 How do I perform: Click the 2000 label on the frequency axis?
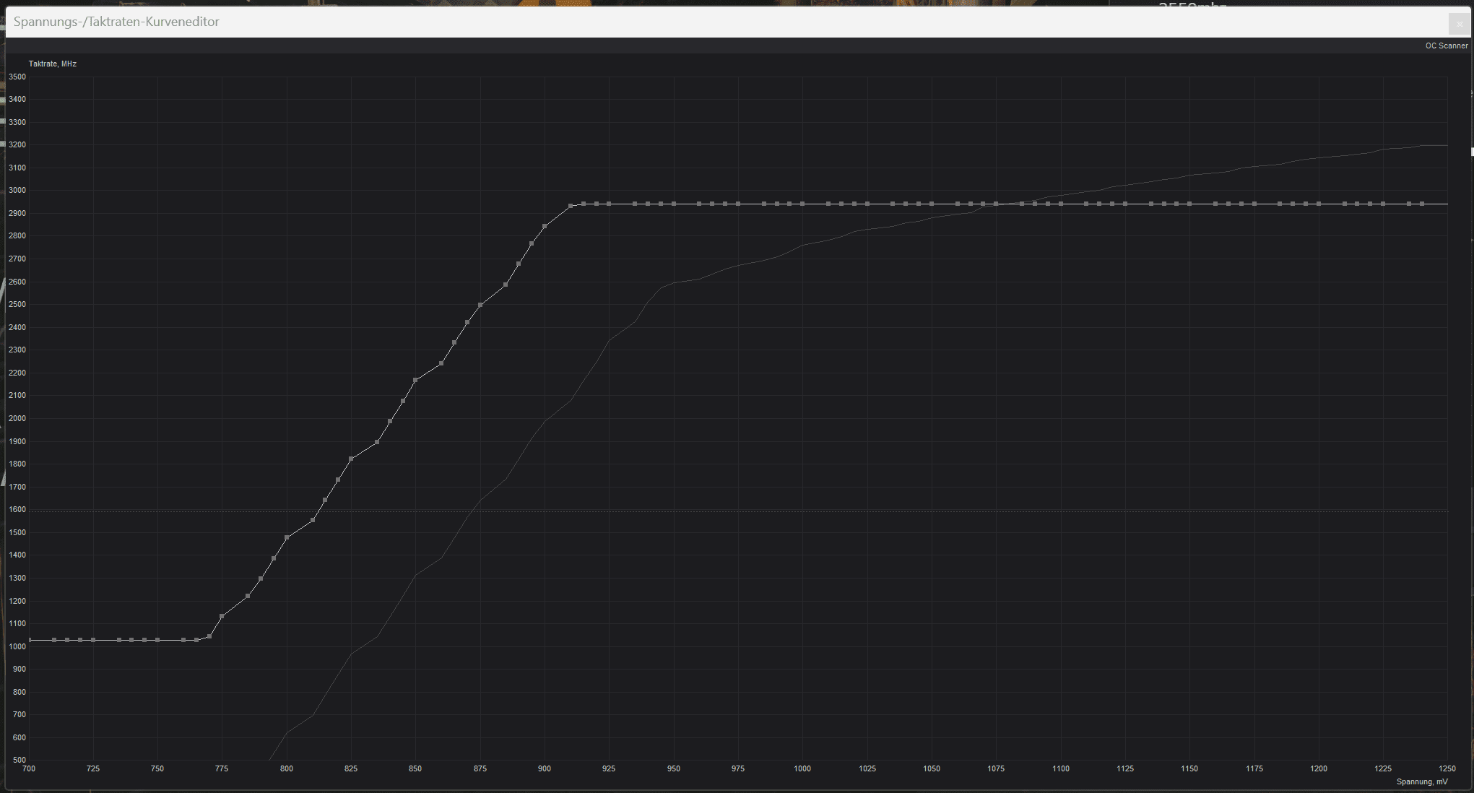17,418
